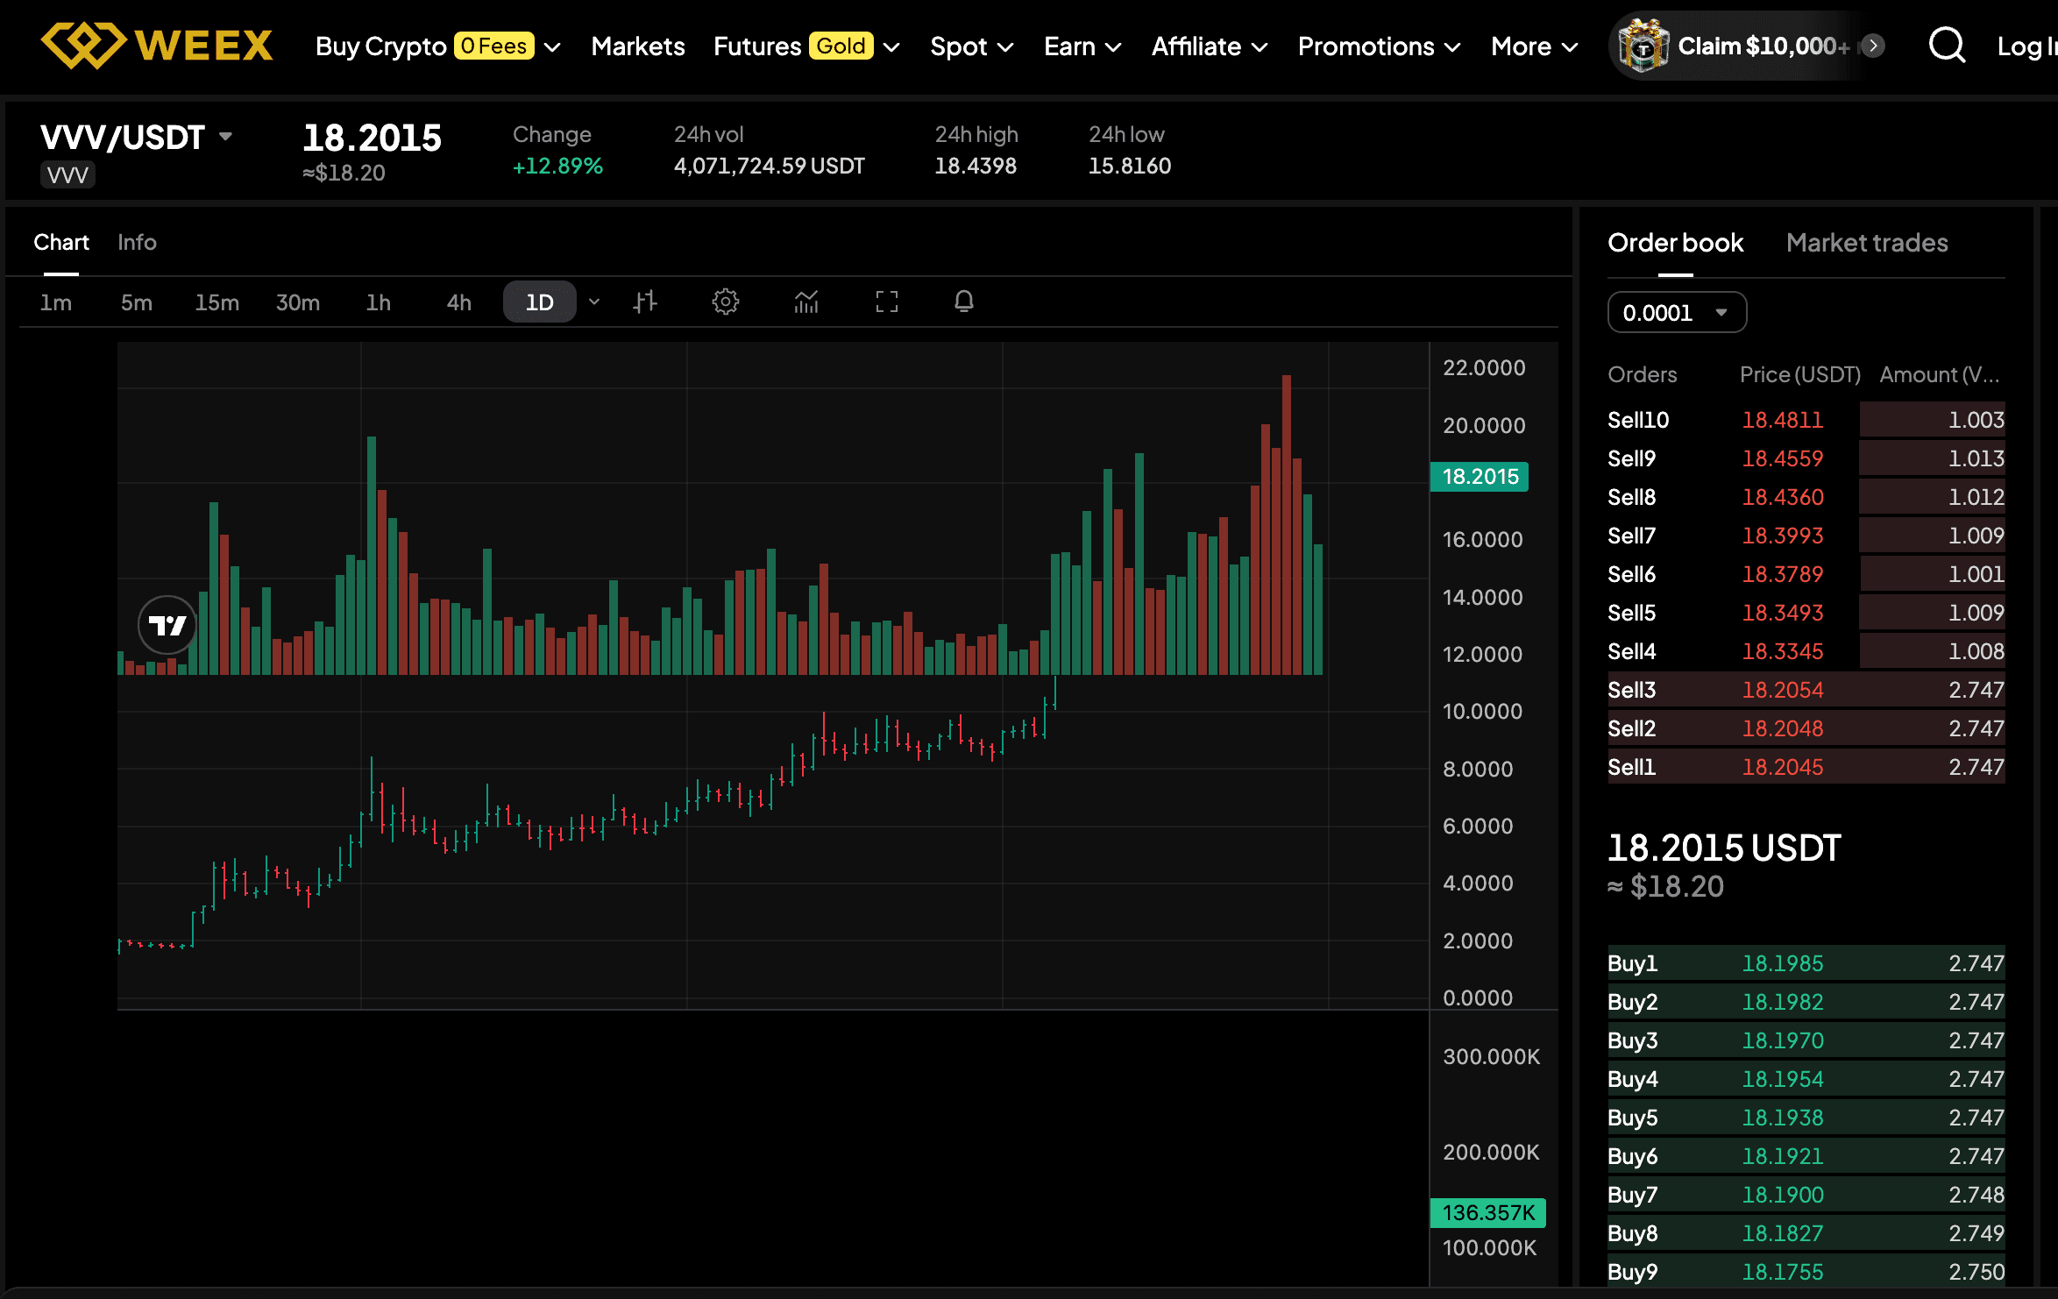Click Buy5 order at 18.1938
2058x1299 pixels.
point(1806,1118)
